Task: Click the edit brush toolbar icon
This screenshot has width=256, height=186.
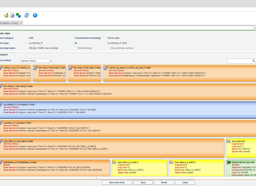Action: [x=6, y=15]
